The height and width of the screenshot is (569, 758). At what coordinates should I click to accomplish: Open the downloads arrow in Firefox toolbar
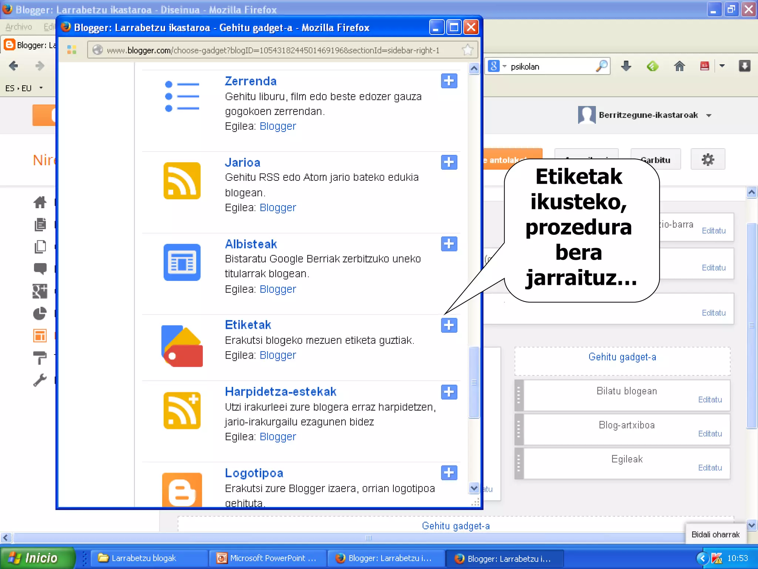point(626,66)
